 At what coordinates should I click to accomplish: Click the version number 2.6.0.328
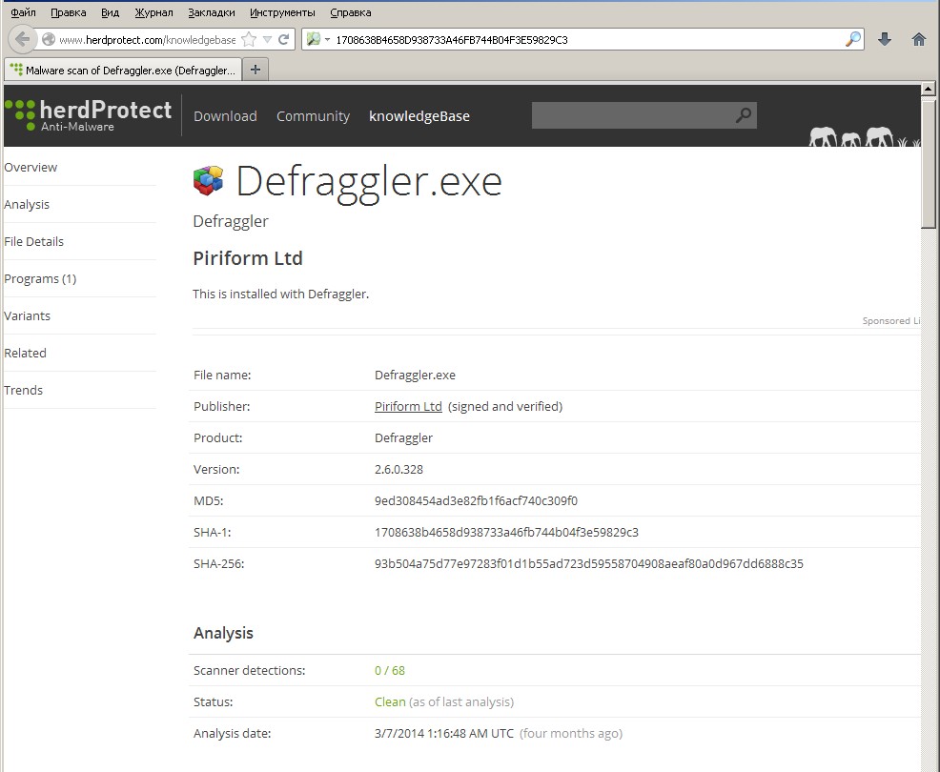coord(398,469)
